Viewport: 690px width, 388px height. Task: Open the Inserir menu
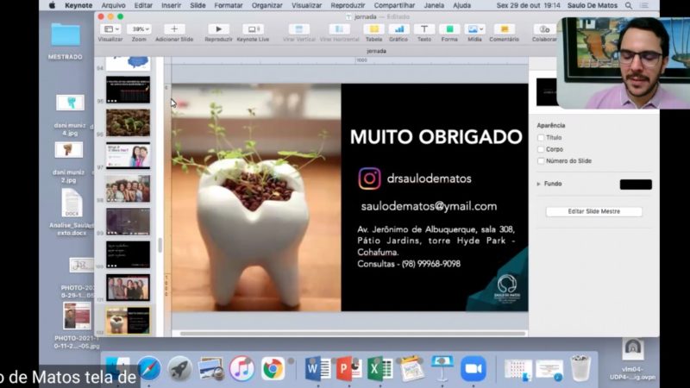click(171, 5)
